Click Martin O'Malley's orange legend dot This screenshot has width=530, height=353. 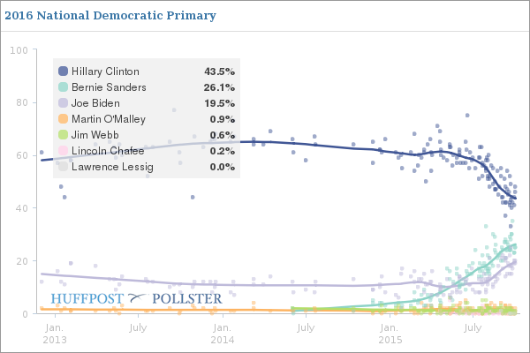(x=63, y=119)
